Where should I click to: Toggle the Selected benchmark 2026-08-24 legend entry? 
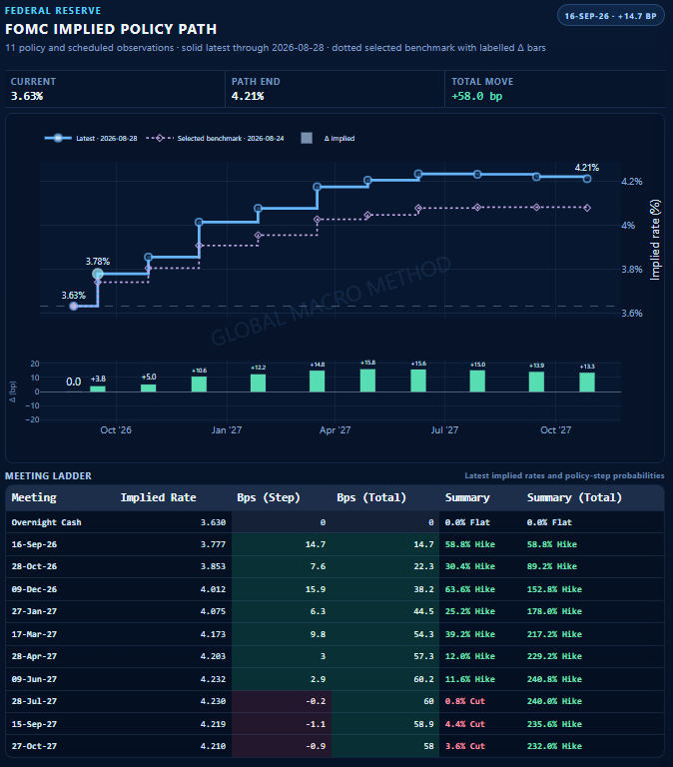point(216,139)
